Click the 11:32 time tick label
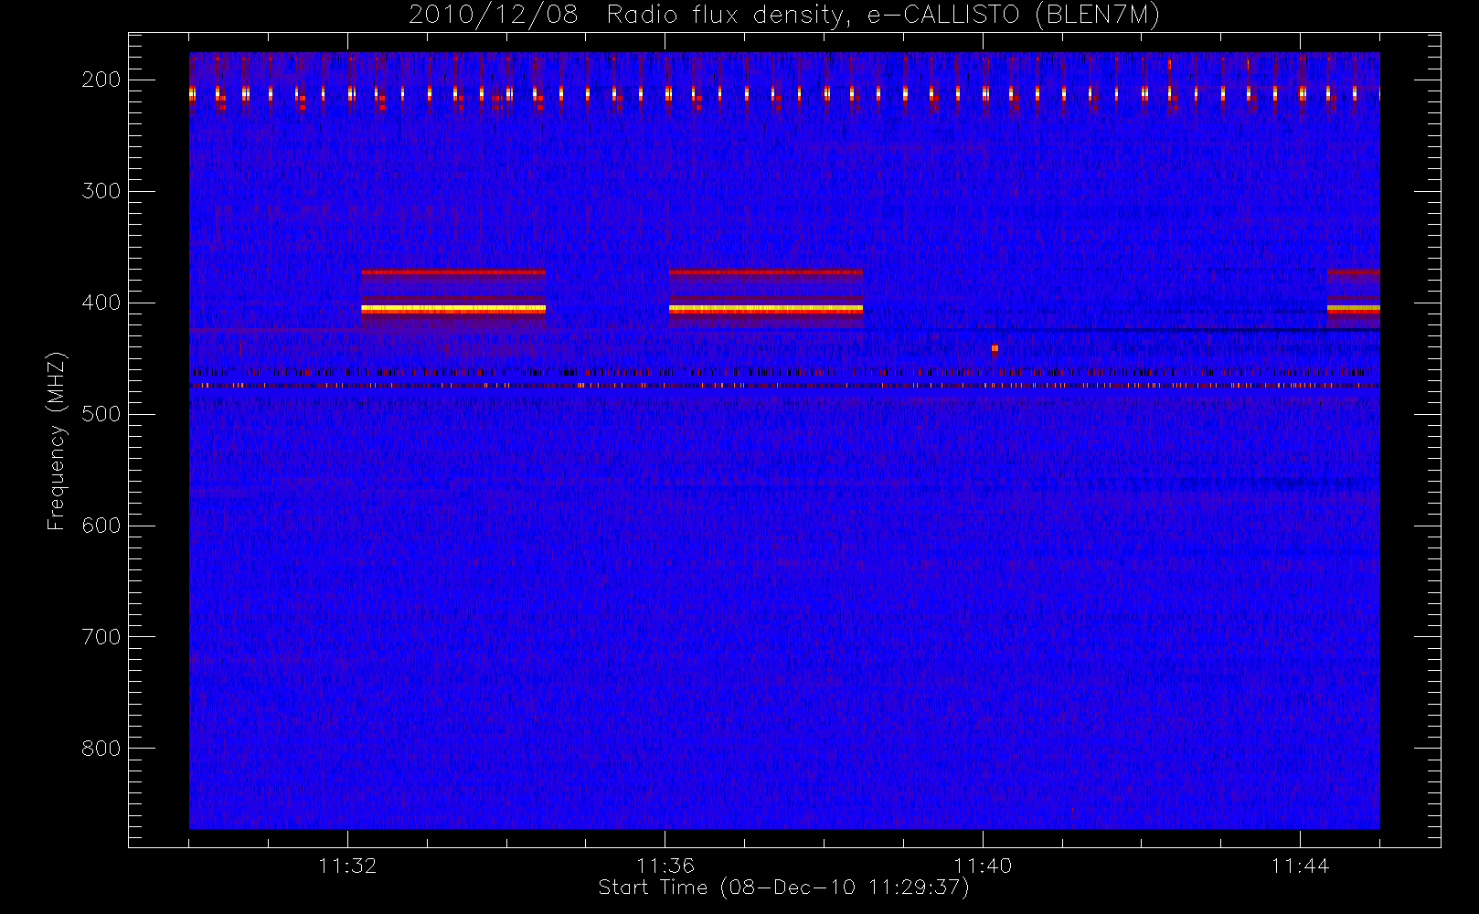The height and width of the screenshot is (914, 1479). pyautogui.click(x=347, y=866)
